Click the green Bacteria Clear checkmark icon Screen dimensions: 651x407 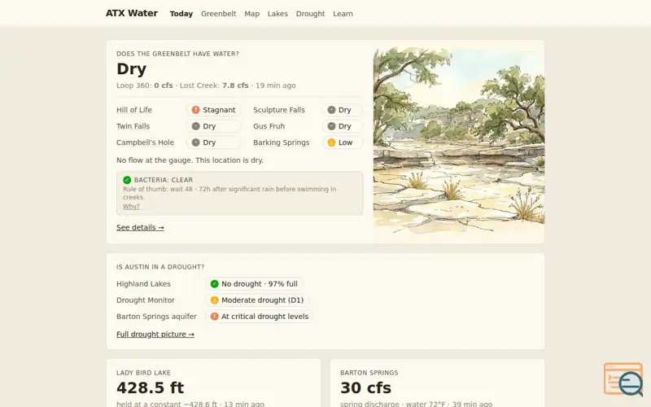[127, 180]
